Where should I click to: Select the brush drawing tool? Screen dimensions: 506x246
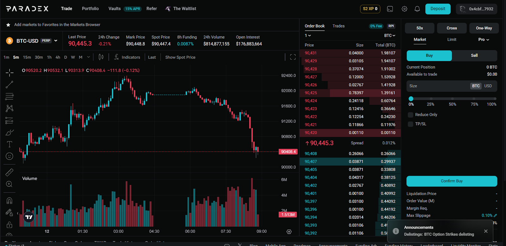pyautogui.click(x=9, y=132)
